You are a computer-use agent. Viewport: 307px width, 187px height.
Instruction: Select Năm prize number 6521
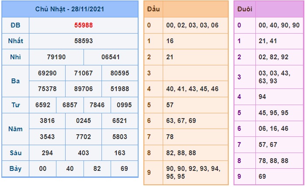[120, 121]
